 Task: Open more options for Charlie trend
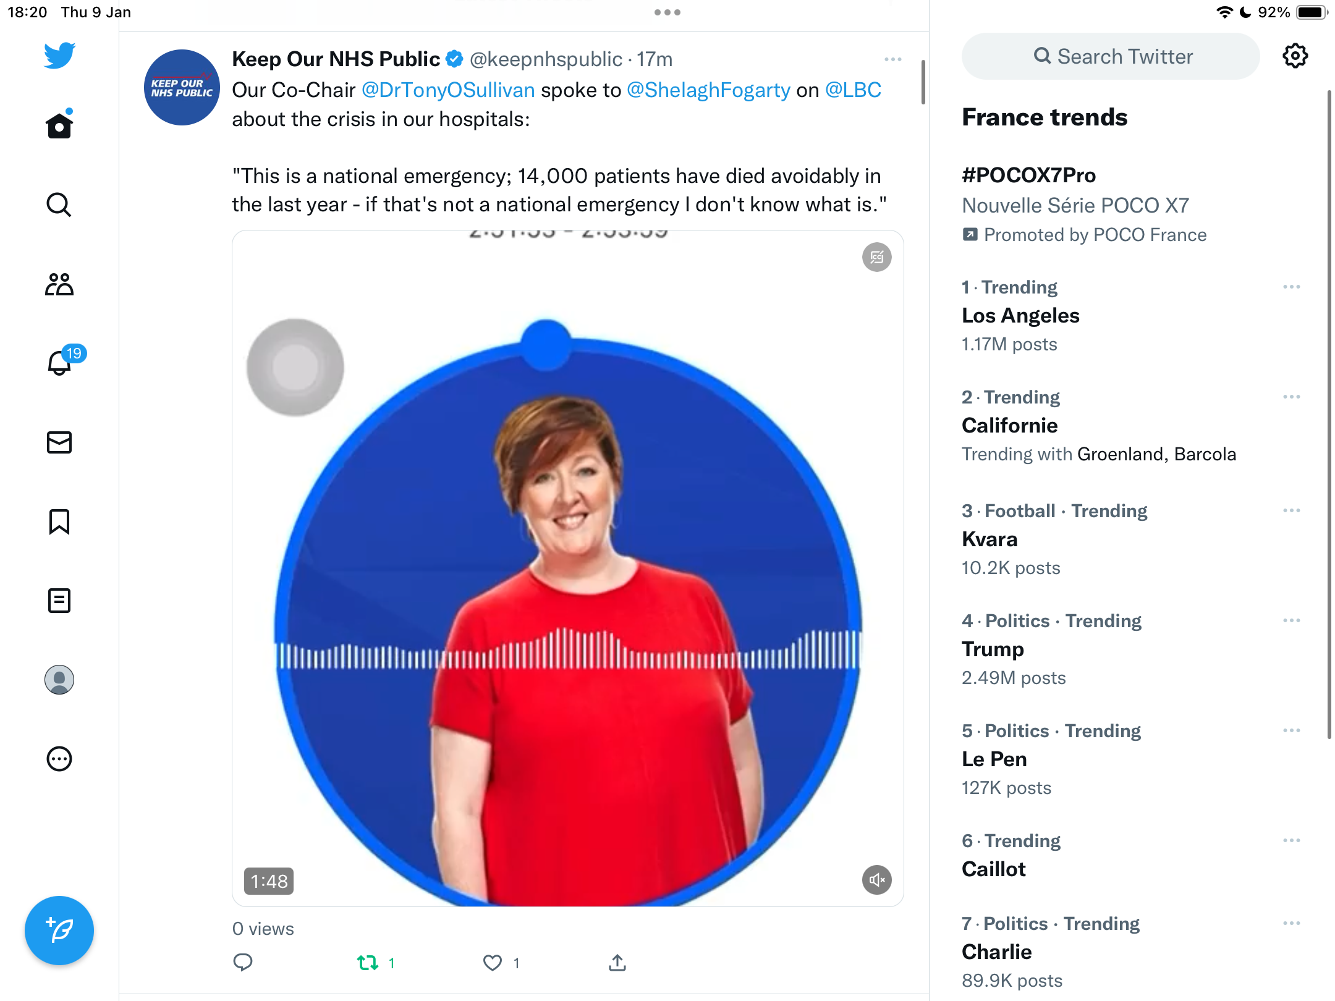pos(1291,923)
